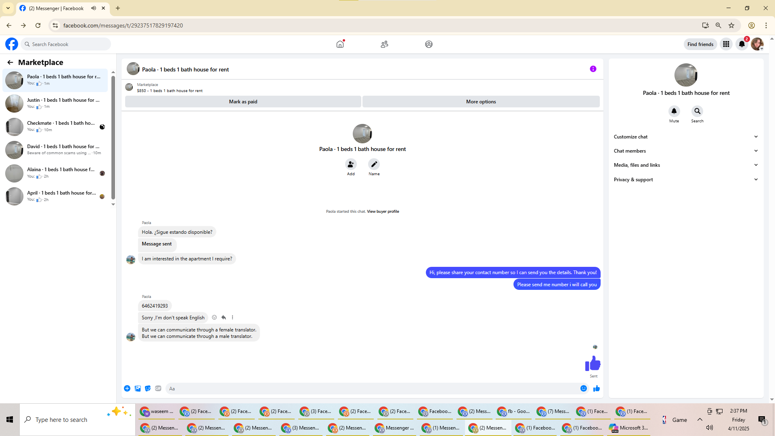This screenshot has height=436, width=775.
Task: Open Microsoft 365 from the taskbar
Action: [x=629, y=428]
